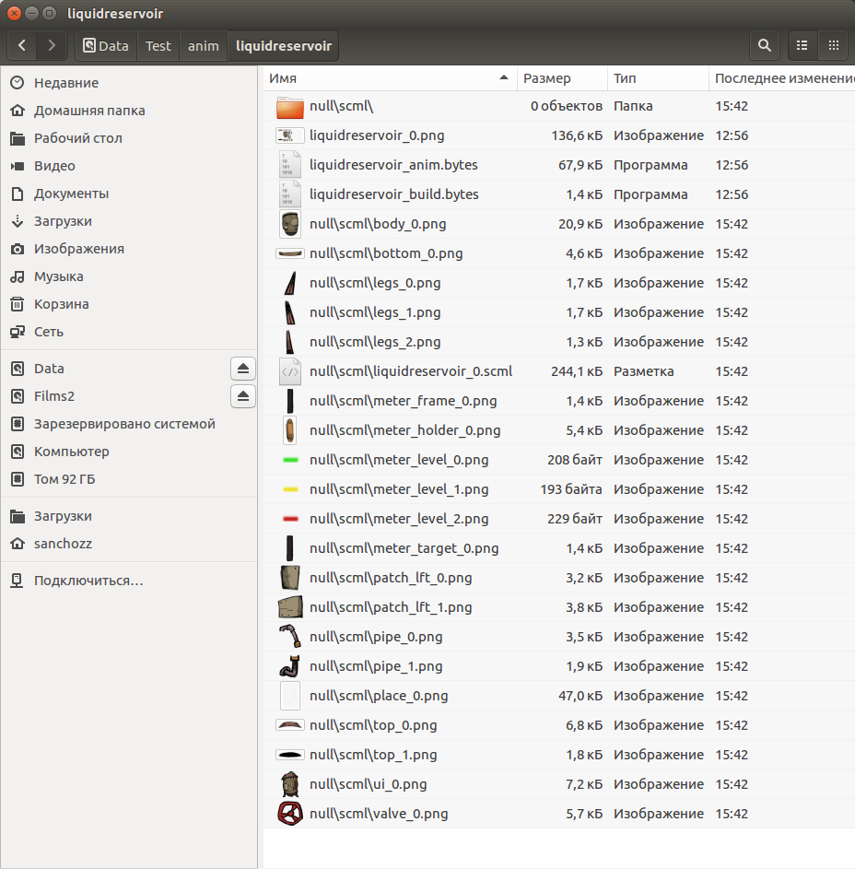Sort files by the Размер column header
855x869 pixels.
click(x=547, y=78)
